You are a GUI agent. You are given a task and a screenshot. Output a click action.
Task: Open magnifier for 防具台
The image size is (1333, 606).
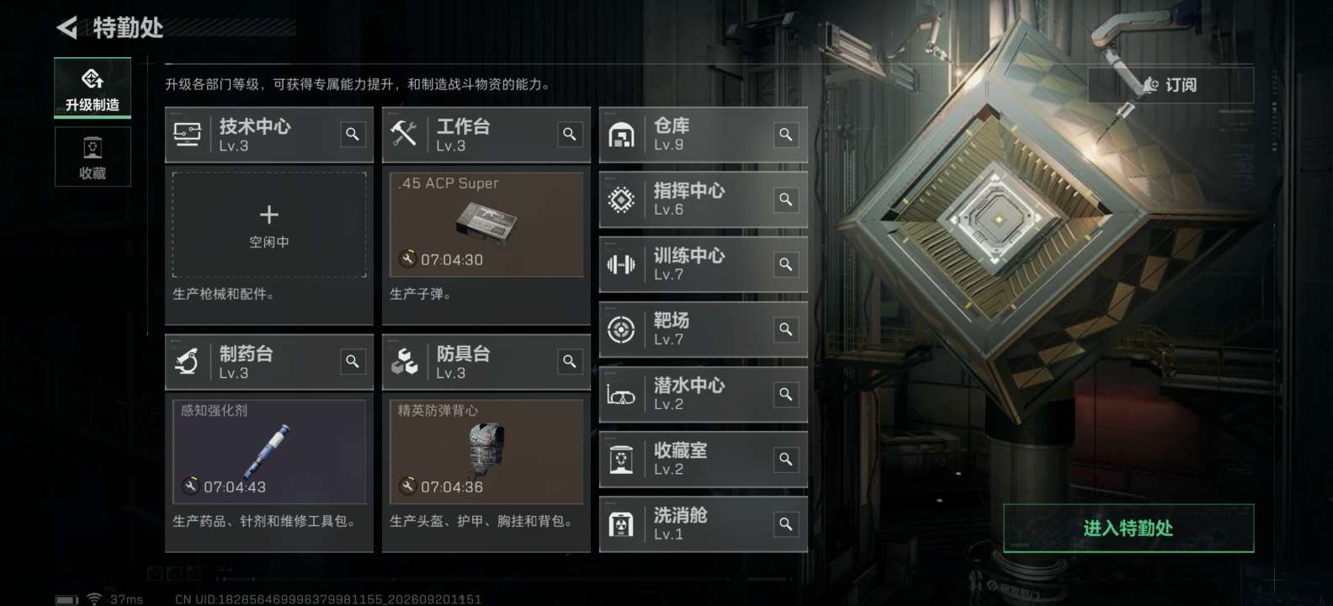tap(570, 361)
